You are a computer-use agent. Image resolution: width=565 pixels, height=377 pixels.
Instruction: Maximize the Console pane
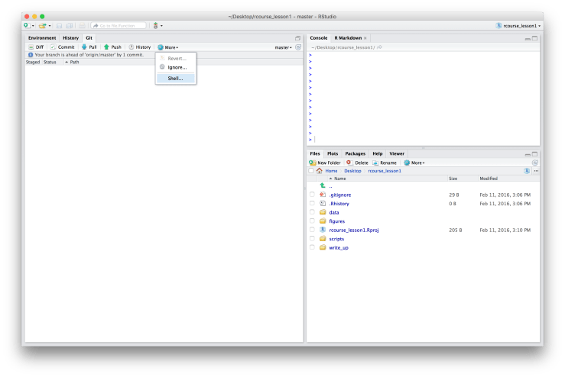[x=534, y=38]
